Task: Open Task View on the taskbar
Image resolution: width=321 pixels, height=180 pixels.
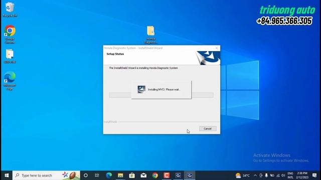Action: point(97,175)
